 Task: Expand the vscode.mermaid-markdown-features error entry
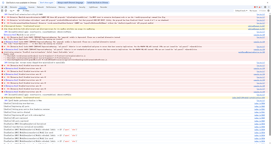click(x=5, y=23)
